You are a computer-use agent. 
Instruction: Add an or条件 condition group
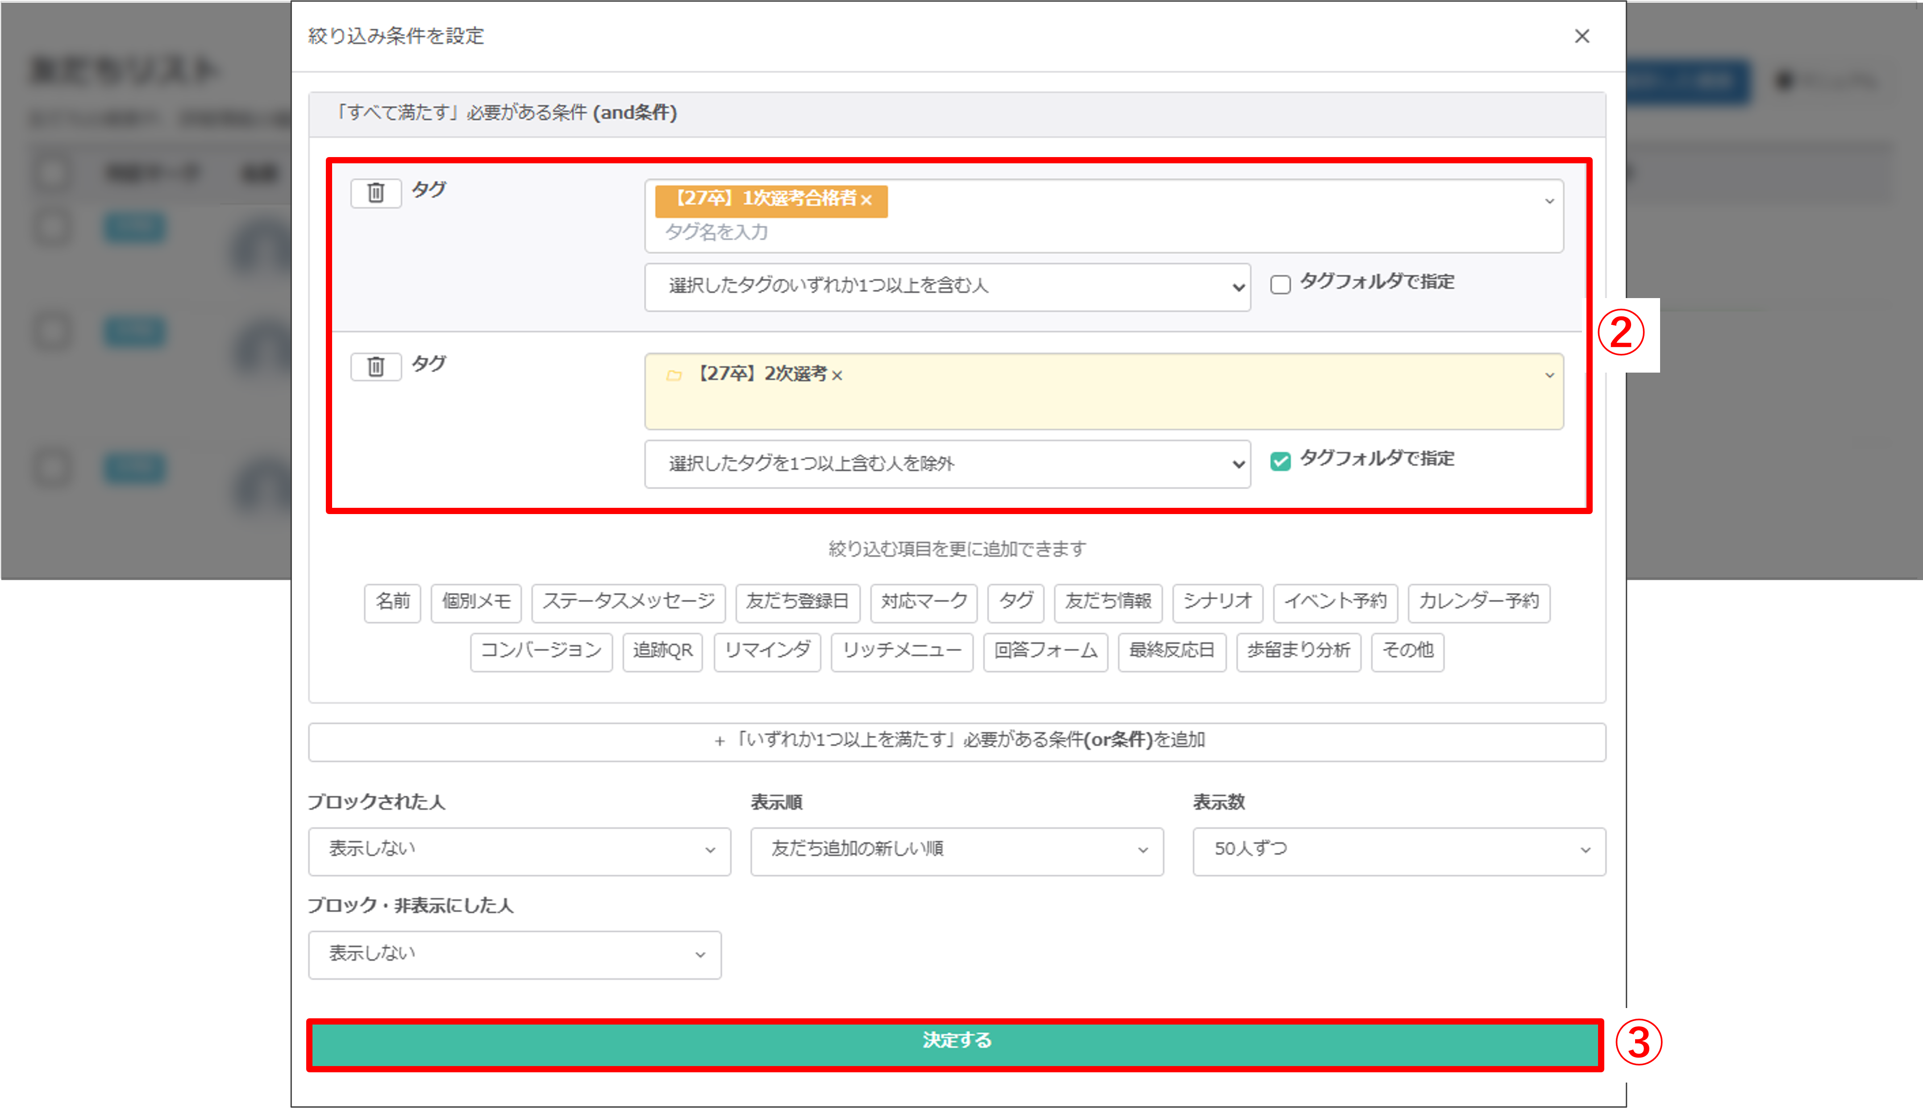[957, 741]
